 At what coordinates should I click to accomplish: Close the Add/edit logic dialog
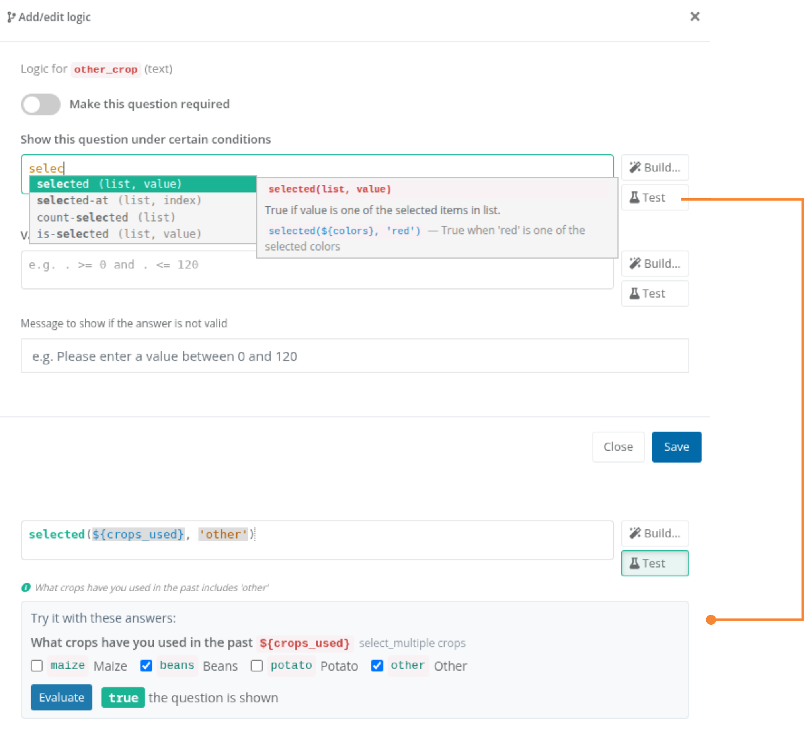click(x=695, y=16)
